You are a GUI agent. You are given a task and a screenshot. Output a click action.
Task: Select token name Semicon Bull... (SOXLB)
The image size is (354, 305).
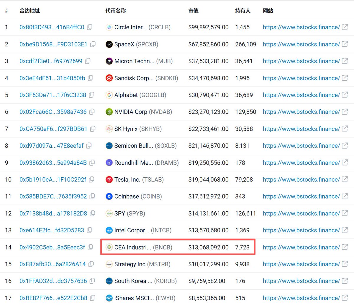146,146
